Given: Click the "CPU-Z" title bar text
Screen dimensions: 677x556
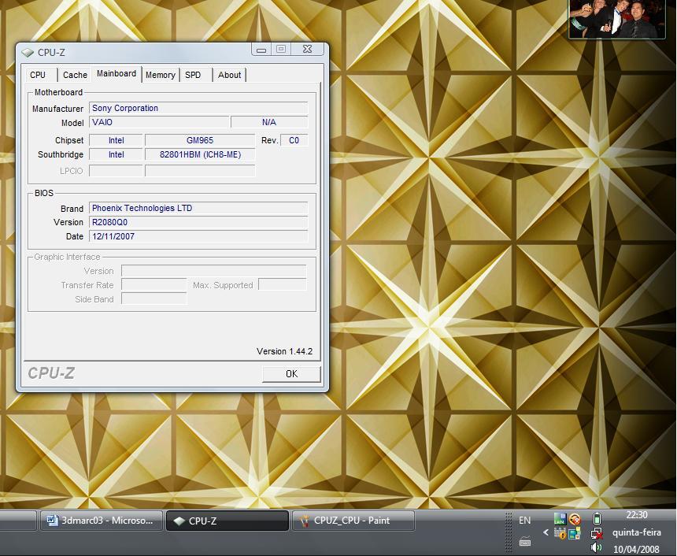Looking at the screenshot, I should (51, 52).
